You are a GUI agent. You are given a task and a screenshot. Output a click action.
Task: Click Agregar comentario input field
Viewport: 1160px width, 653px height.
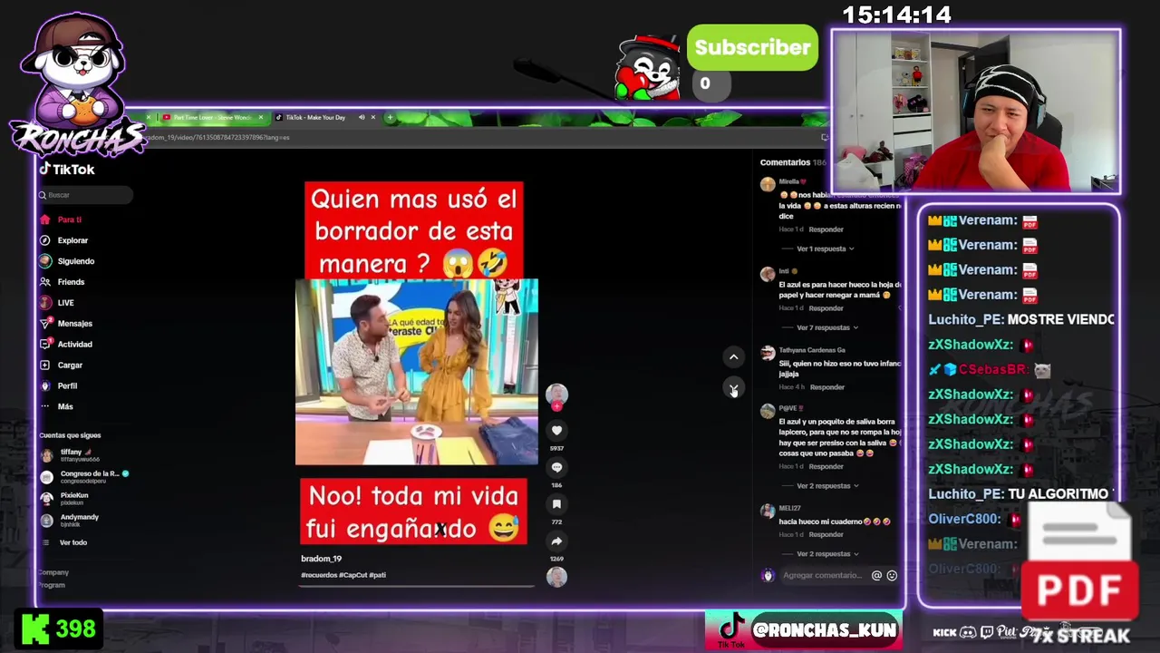tap(823, 575)
